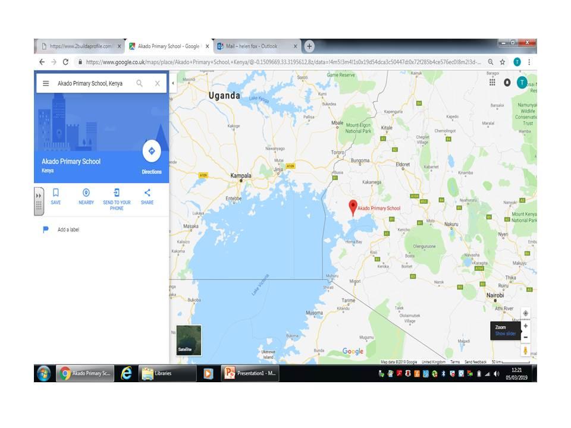
Task: Open the Google Maps hamburger menu
Action: (46, 83)
